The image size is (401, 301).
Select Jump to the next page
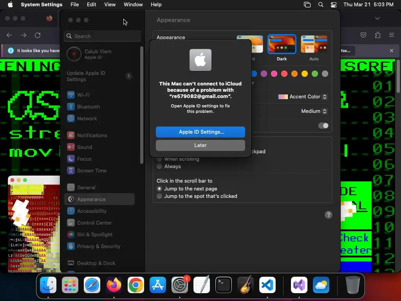tap(159, 189)
